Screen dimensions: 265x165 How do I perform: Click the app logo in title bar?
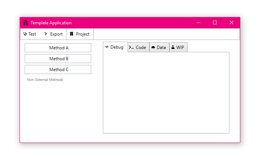(25, 22)
